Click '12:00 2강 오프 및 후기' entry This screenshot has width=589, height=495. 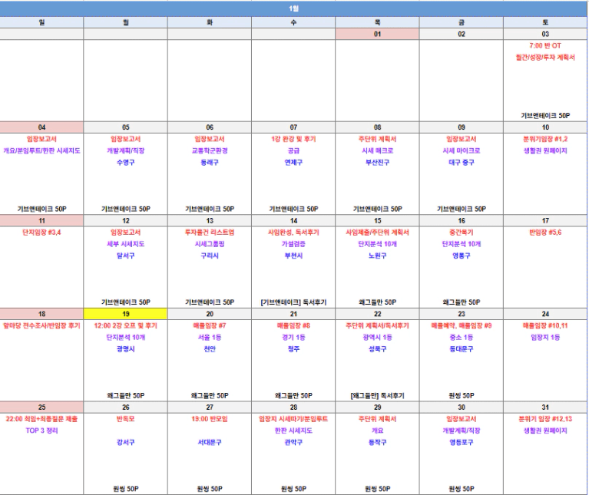pyautogui.click(x=125, y=325)
